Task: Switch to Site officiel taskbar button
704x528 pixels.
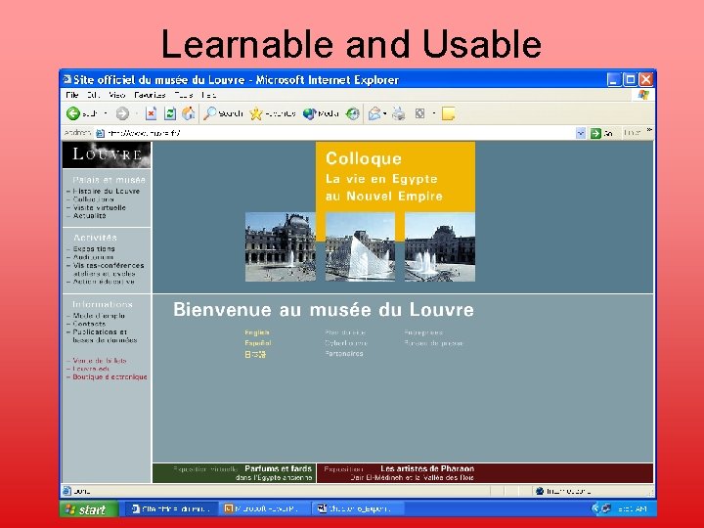Action: click(171, 509)
